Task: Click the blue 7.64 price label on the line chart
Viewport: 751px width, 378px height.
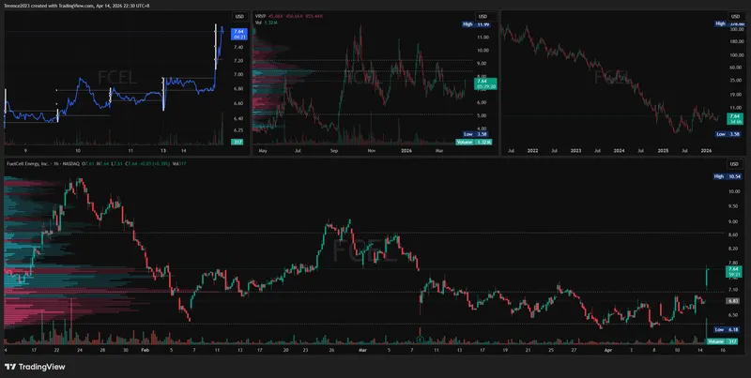Action: [238, 34]
